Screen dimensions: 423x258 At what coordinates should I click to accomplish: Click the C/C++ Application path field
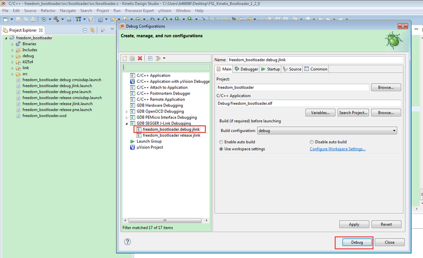click(309, 103)
